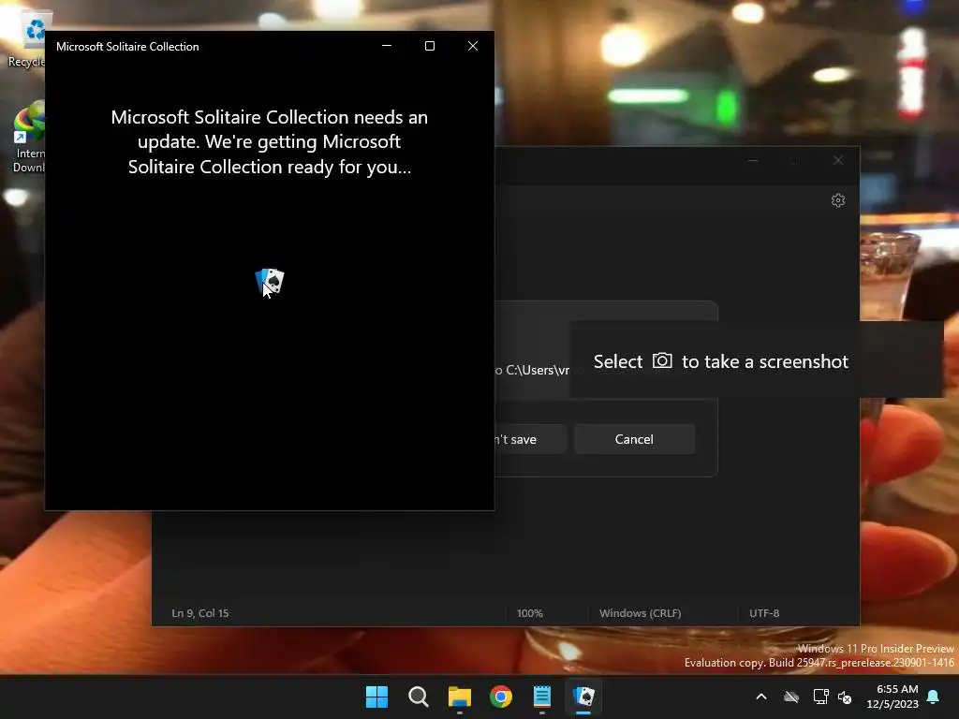Open the clock showing 6:55 AM
The width and height of the screenshot is (959, 719).
click(x=893, y=697)
